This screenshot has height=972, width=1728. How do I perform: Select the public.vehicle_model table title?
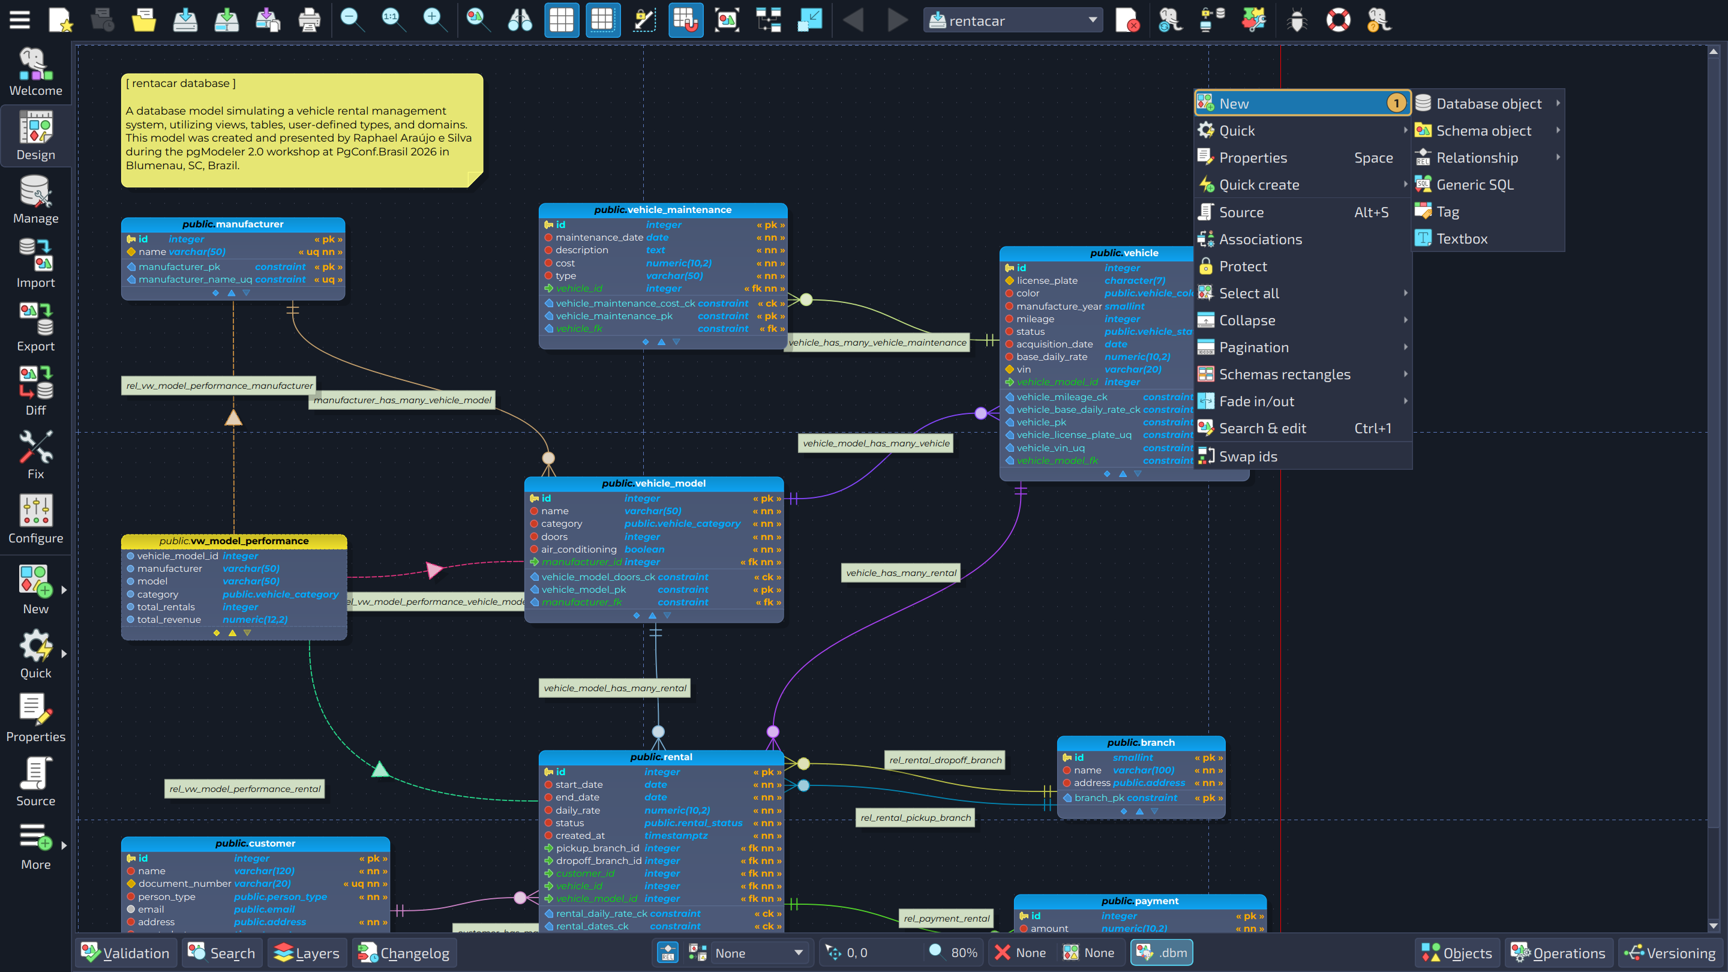(653, 483)
